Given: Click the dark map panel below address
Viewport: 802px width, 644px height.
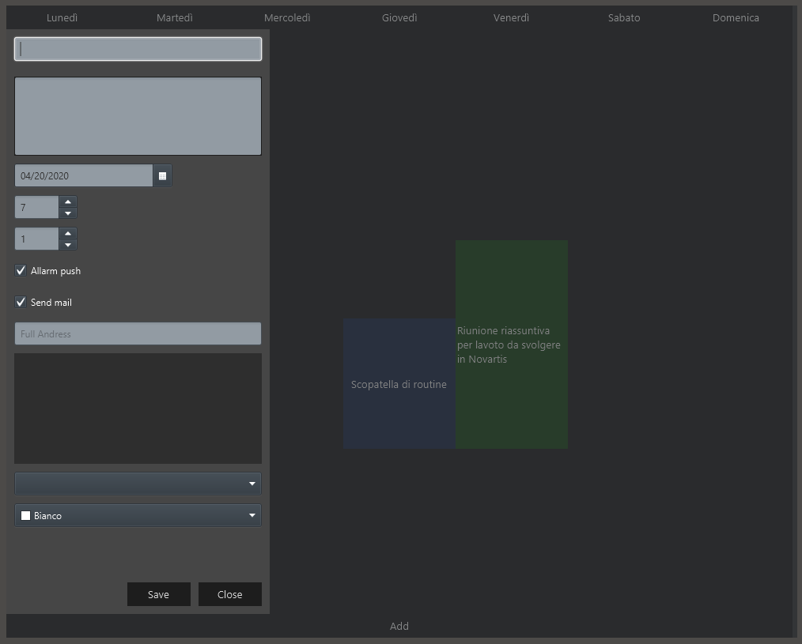Looking at the screenshot, I should [x=138, y=409].
